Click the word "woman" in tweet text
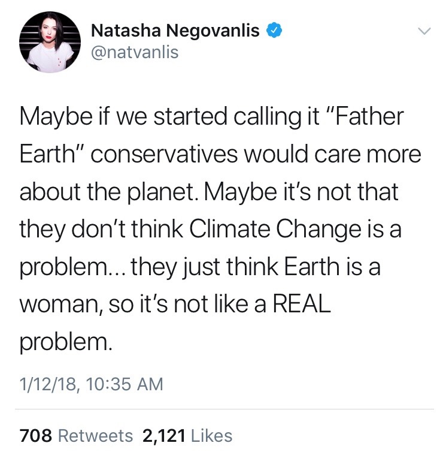This screenshot has width=446, height=461. pyautogui.click(x=55, y=305)
